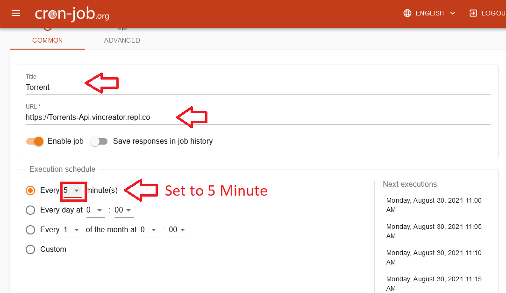Screen dimensions: 506x293
Task: Select the Every of the month radio button
Action: (30, 230)
